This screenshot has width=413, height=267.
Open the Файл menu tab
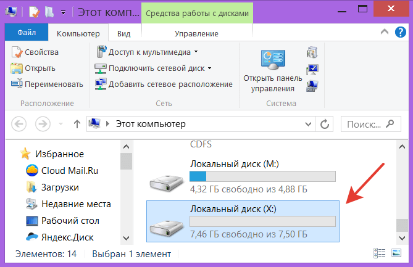coord(26,33)
